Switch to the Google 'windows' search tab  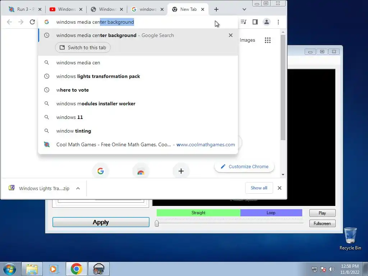point(147,9)
